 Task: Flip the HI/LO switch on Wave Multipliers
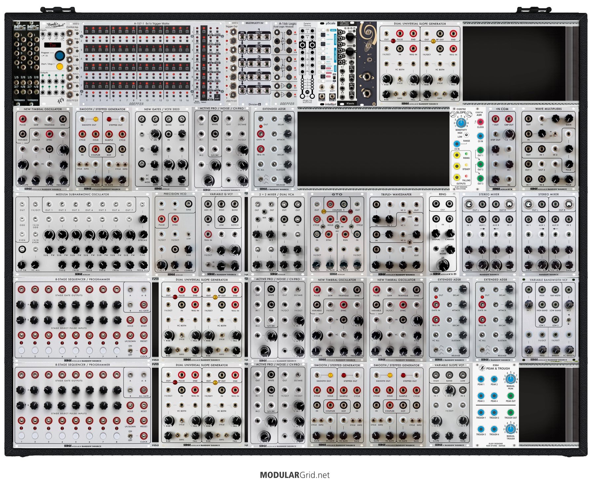pos(556,134)
